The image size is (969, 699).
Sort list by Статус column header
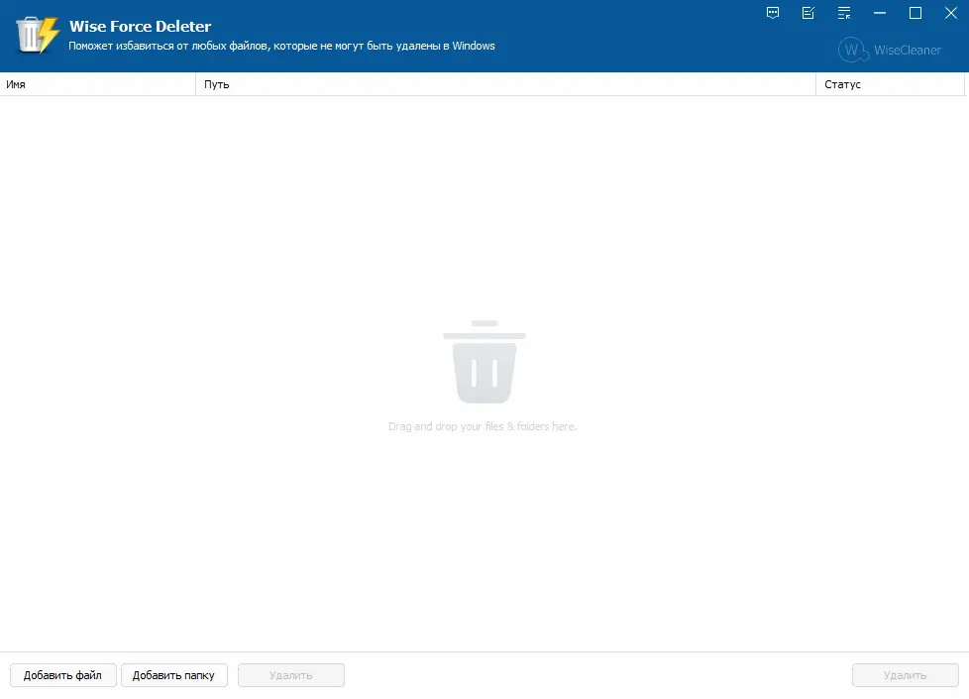[x=890, y=84]
